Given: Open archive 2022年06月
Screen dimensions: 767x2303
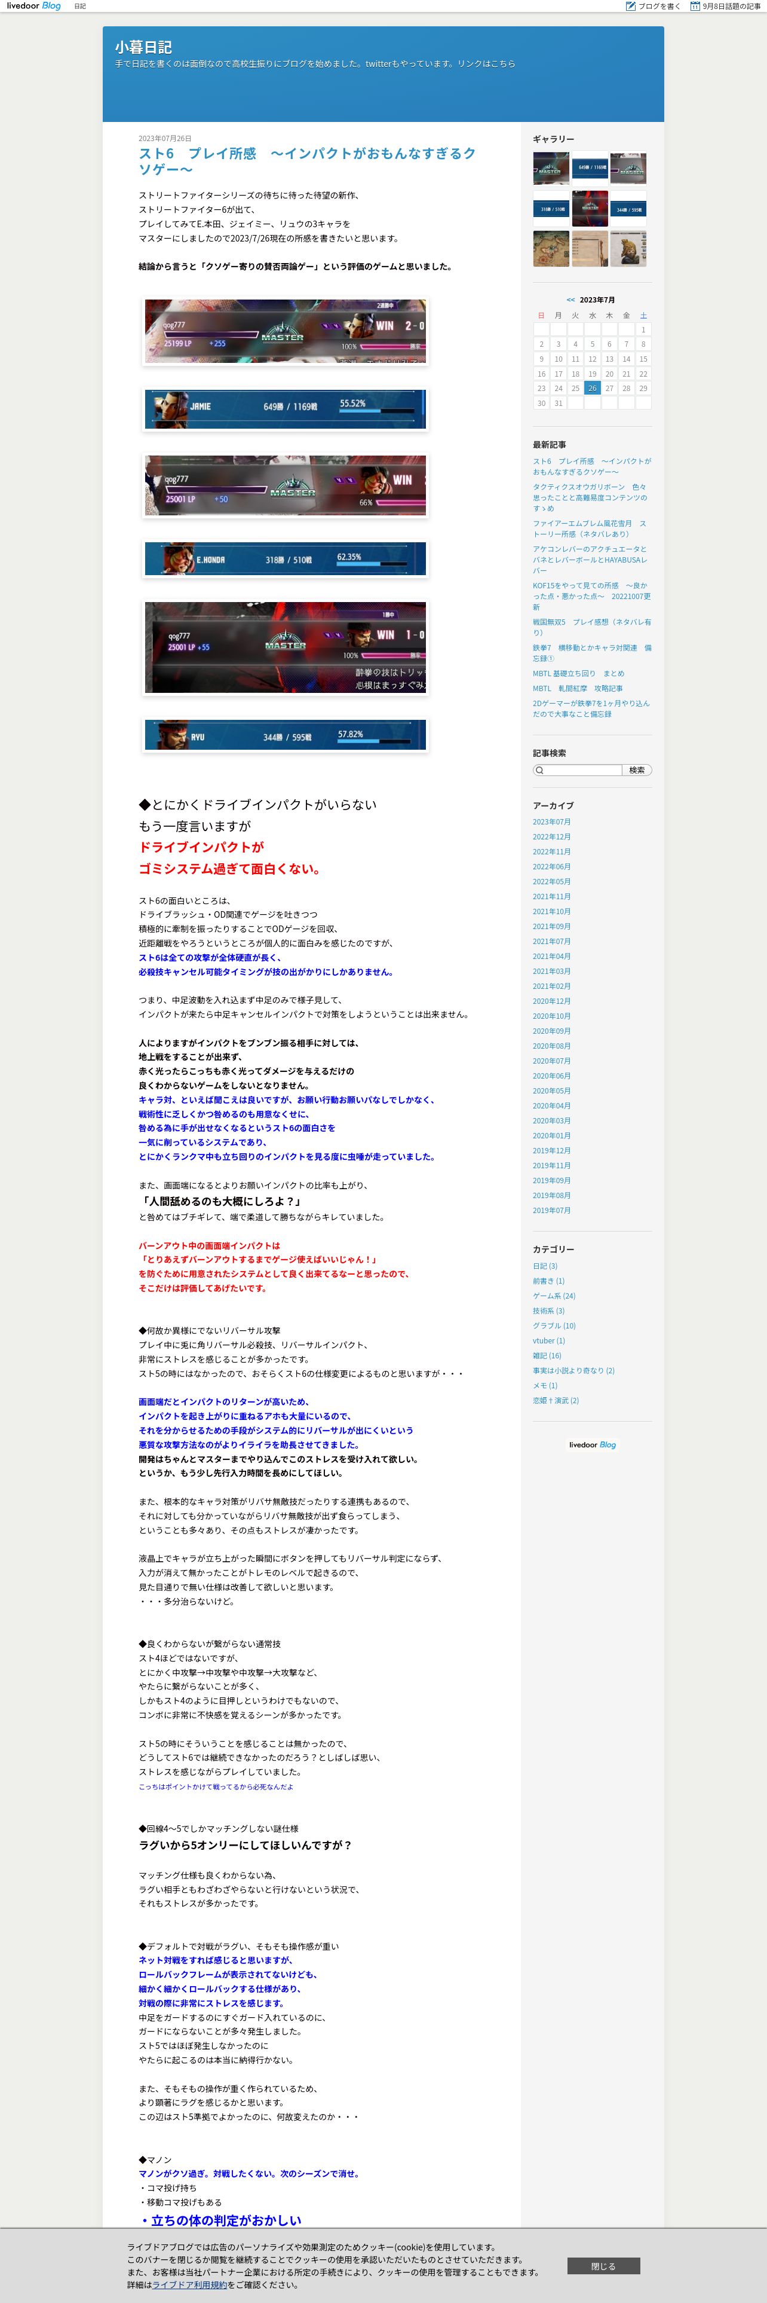Looking at the screenshot, I should click(552, 866).
